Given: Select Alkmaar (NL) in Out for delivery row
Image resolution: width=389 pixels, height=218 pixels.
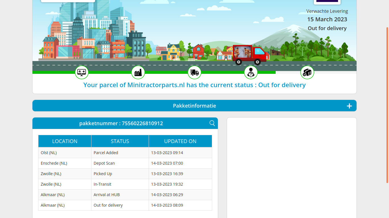Looking at the screenshot, I should pyautogui.click(x=65, y=205).
